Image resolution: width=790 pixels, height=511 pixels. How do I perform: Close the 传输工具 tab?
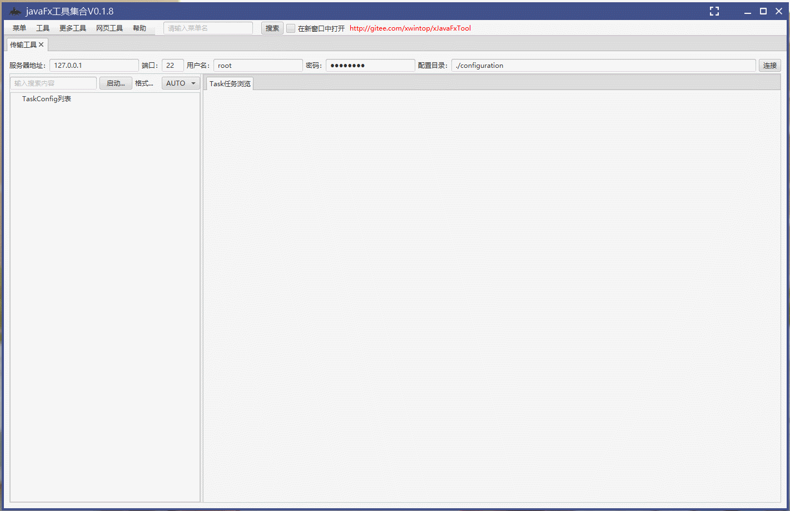pyautogui.click(x=41, y=44)
